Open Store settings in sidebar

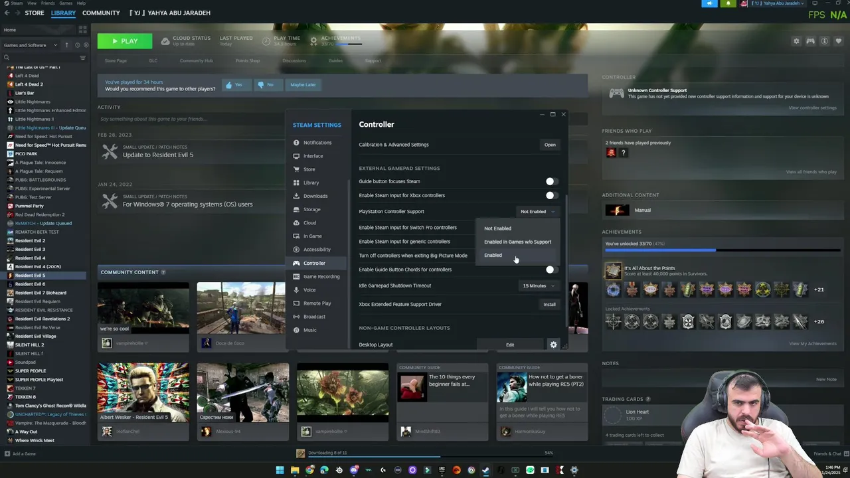pyautogui.click(x=309, y=169)
